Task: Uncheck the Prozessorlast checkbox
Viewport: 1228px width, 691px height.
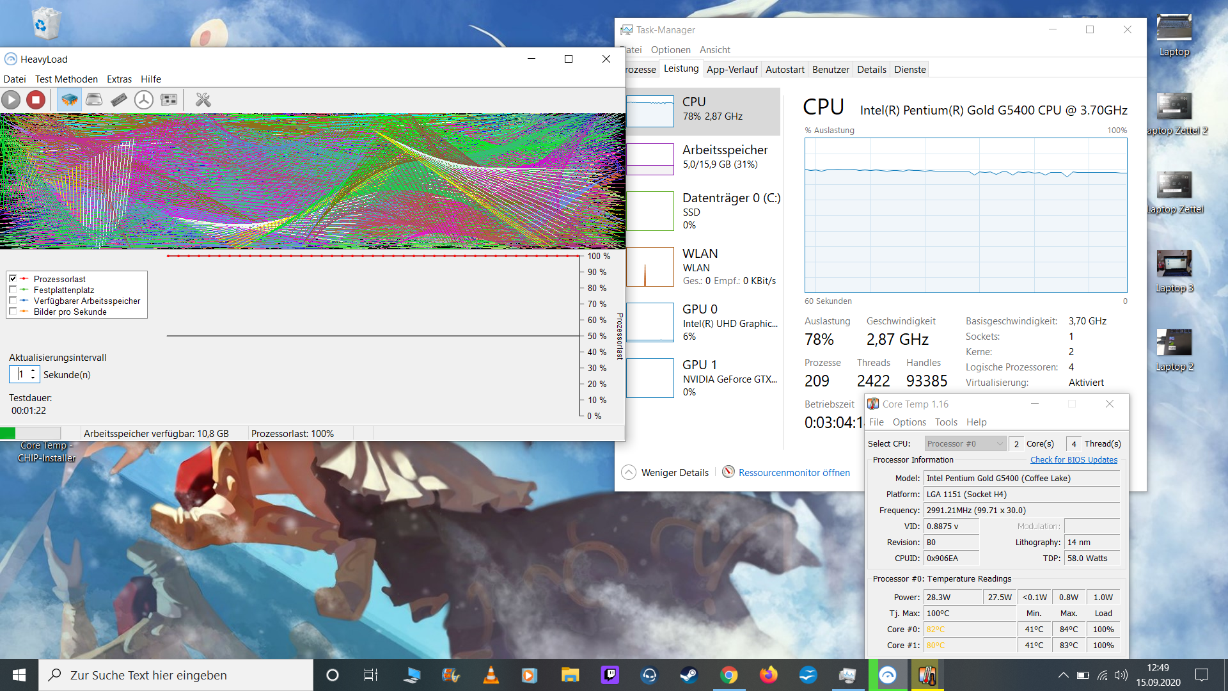Action: pos(13,279)
